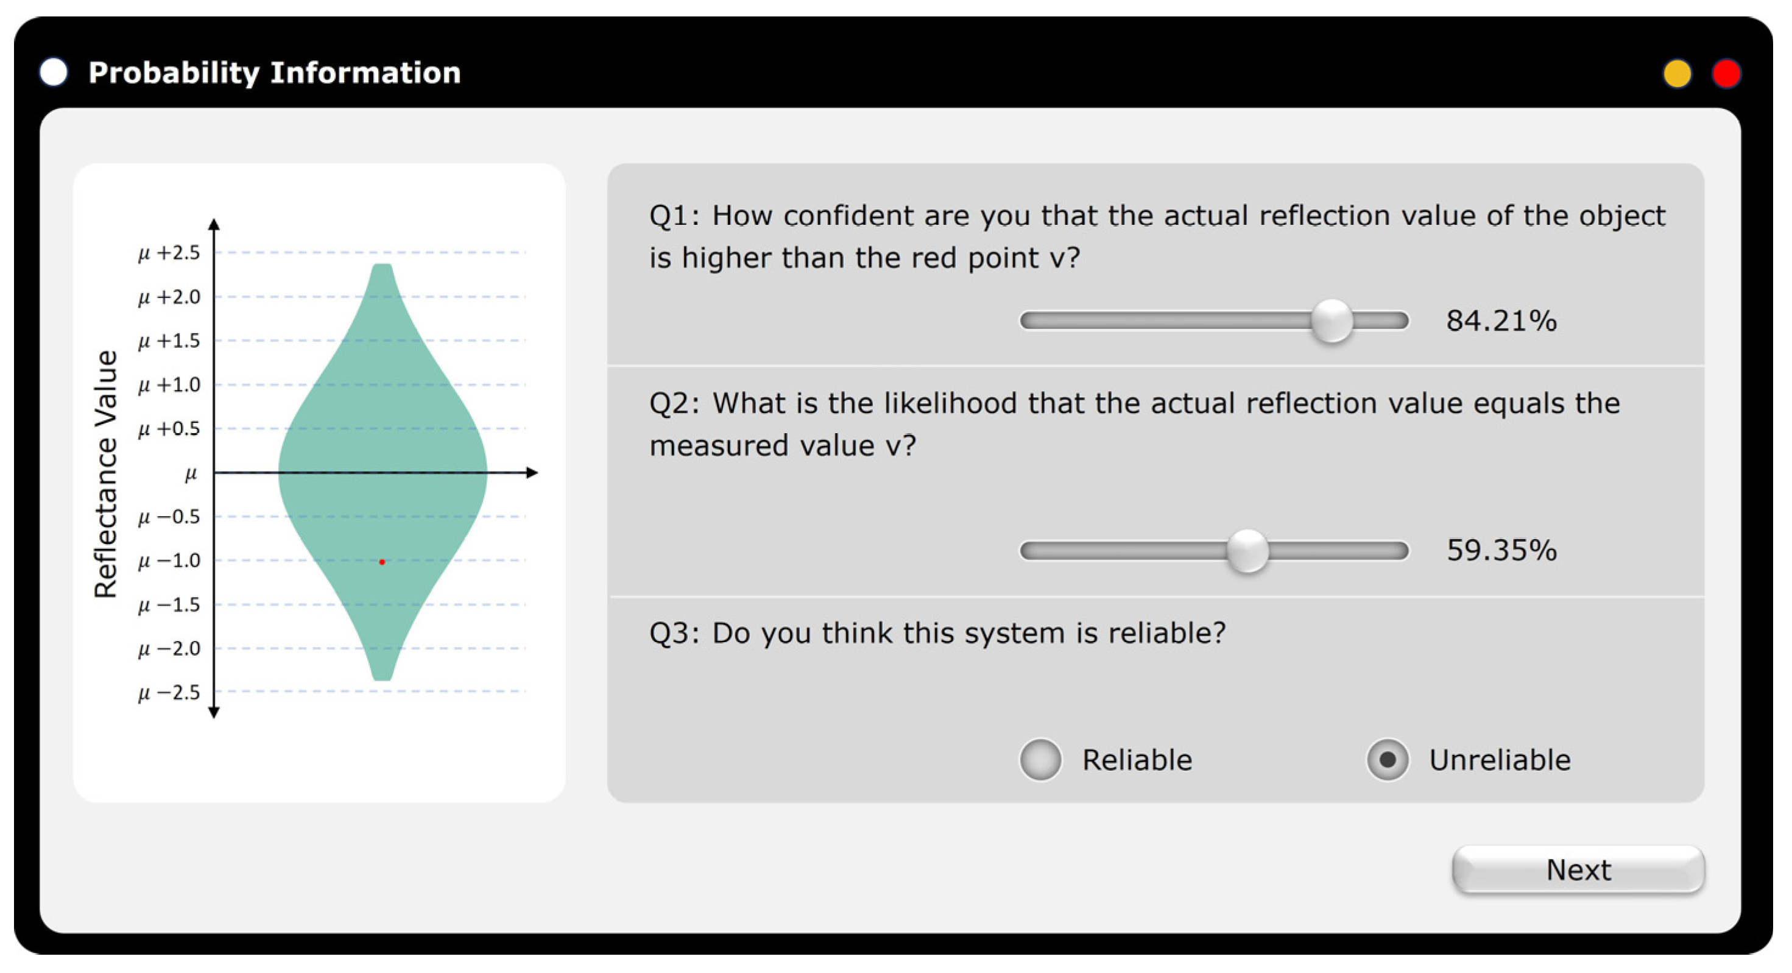Click the Q2 likelihood slider handle

(1247, 551)
